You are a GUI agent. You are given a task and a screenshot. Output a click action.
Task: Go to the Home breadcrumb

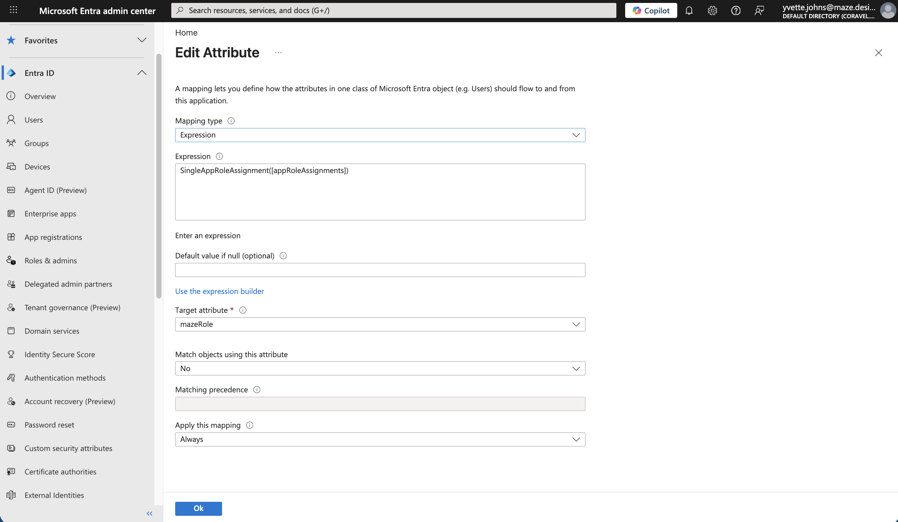[186, 33]
